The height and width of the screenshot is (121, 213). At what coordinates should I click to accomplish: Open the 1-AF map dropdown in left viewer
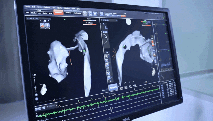[39, 19]
